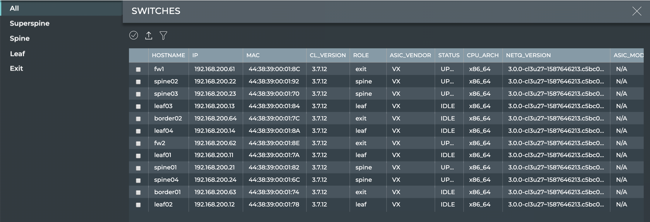Sort by the HOSTNAME column header
The image size is (650, 222).
click(x=168, y=55)
